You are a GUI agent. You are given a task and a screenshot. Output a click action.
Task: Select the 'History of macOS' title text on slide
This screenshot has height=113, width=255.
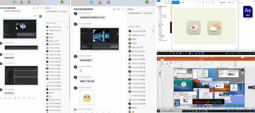click(x=208, y=102)
